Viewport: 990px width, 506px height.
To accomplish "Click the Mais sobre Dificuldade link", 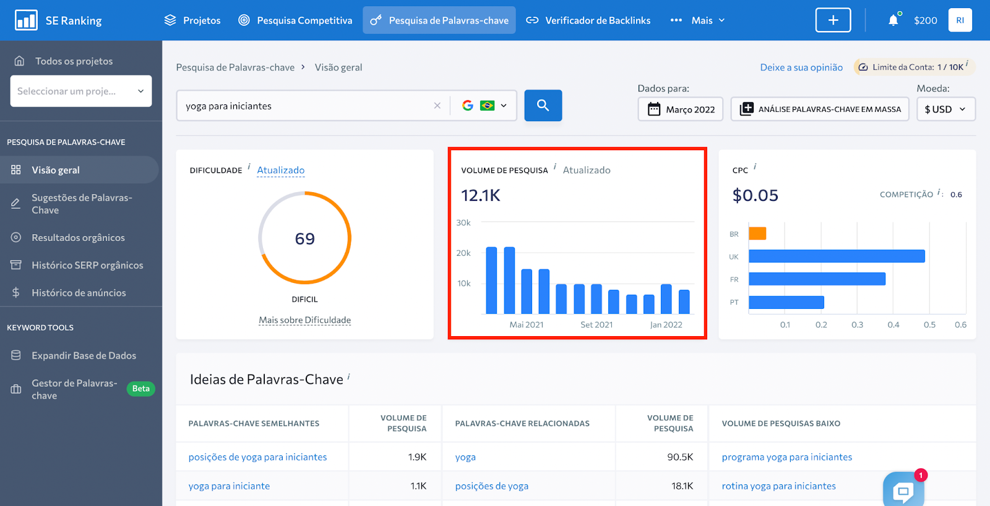I will (305, 319).
